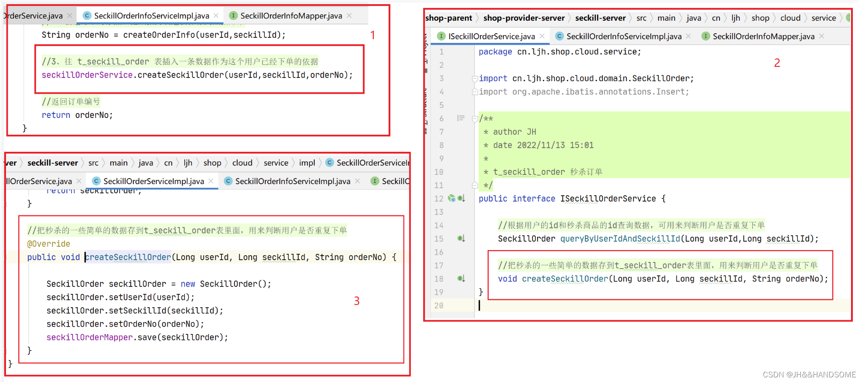
Task: Close SeckillOrderInfoServiceImpl.java tab beside ISeckillOrderService.java
Action: pyautogui.click(x=689, y=36)
